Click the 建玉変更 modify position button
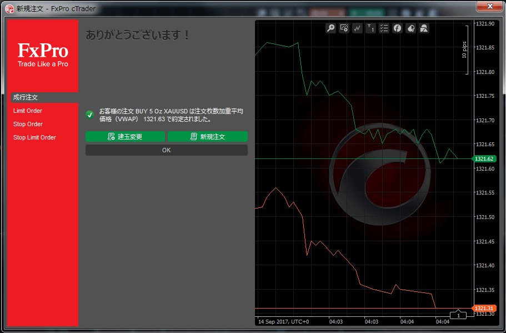 (125, 137)
